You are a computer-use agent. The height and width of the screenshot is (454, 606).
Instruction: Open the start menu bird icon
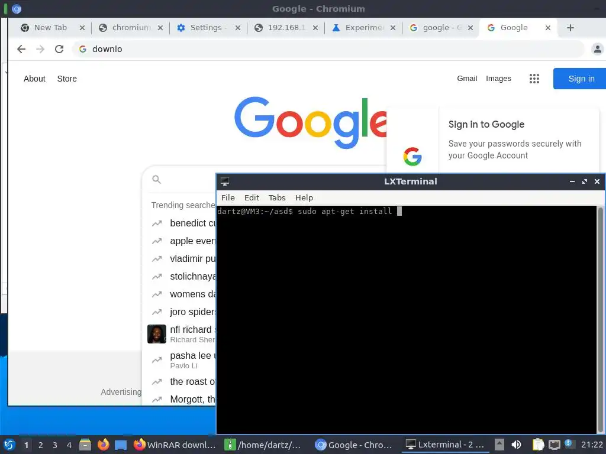point(9,445)
